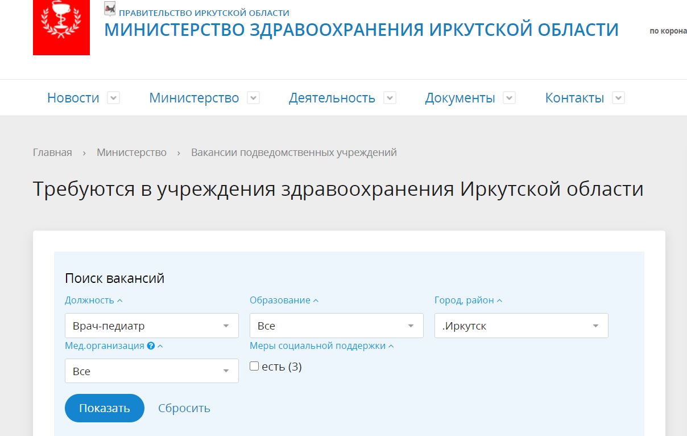Expand the Деятельность menu arrow
The image size is (687, 436).
[390, 98]
